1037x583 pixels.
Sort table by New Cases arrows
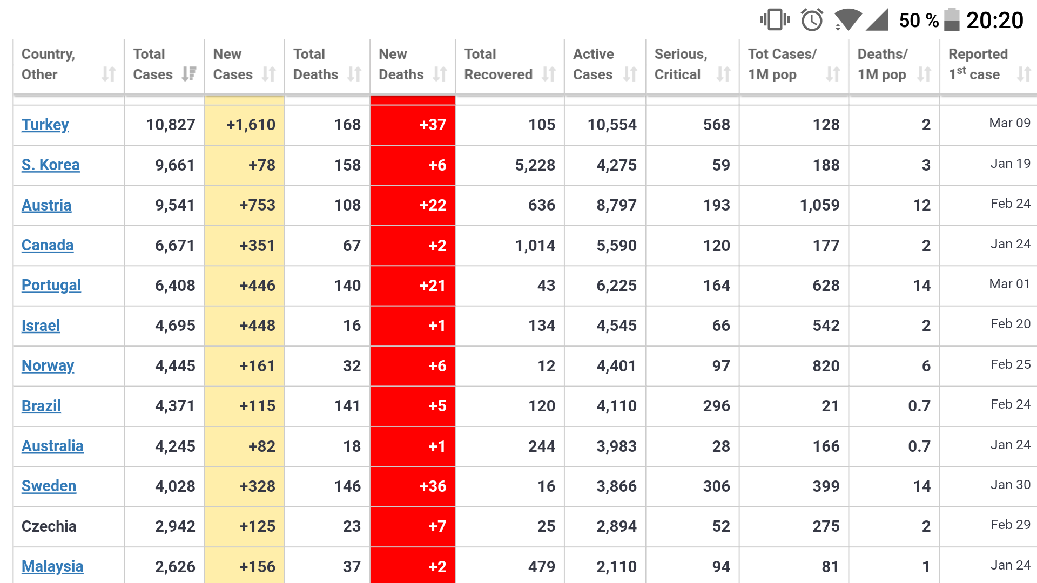coord(268,74)
